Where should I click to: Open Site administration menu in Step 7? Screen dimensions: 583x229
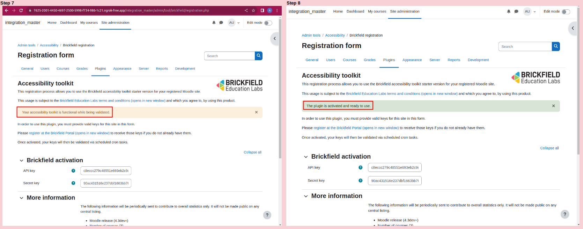pyautogui.click(x=115, y=23)
